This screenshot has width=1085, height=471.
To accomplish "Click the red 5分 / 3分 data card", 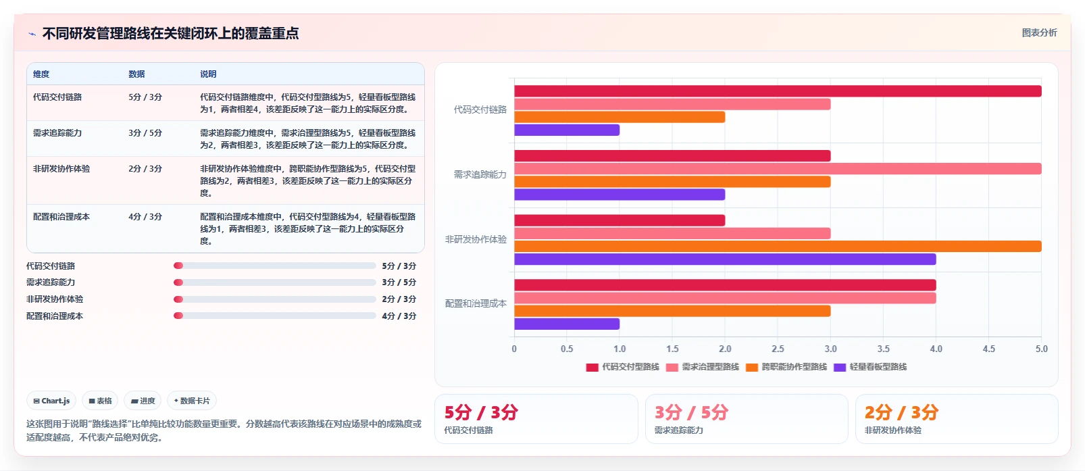I will pos(536,419).
